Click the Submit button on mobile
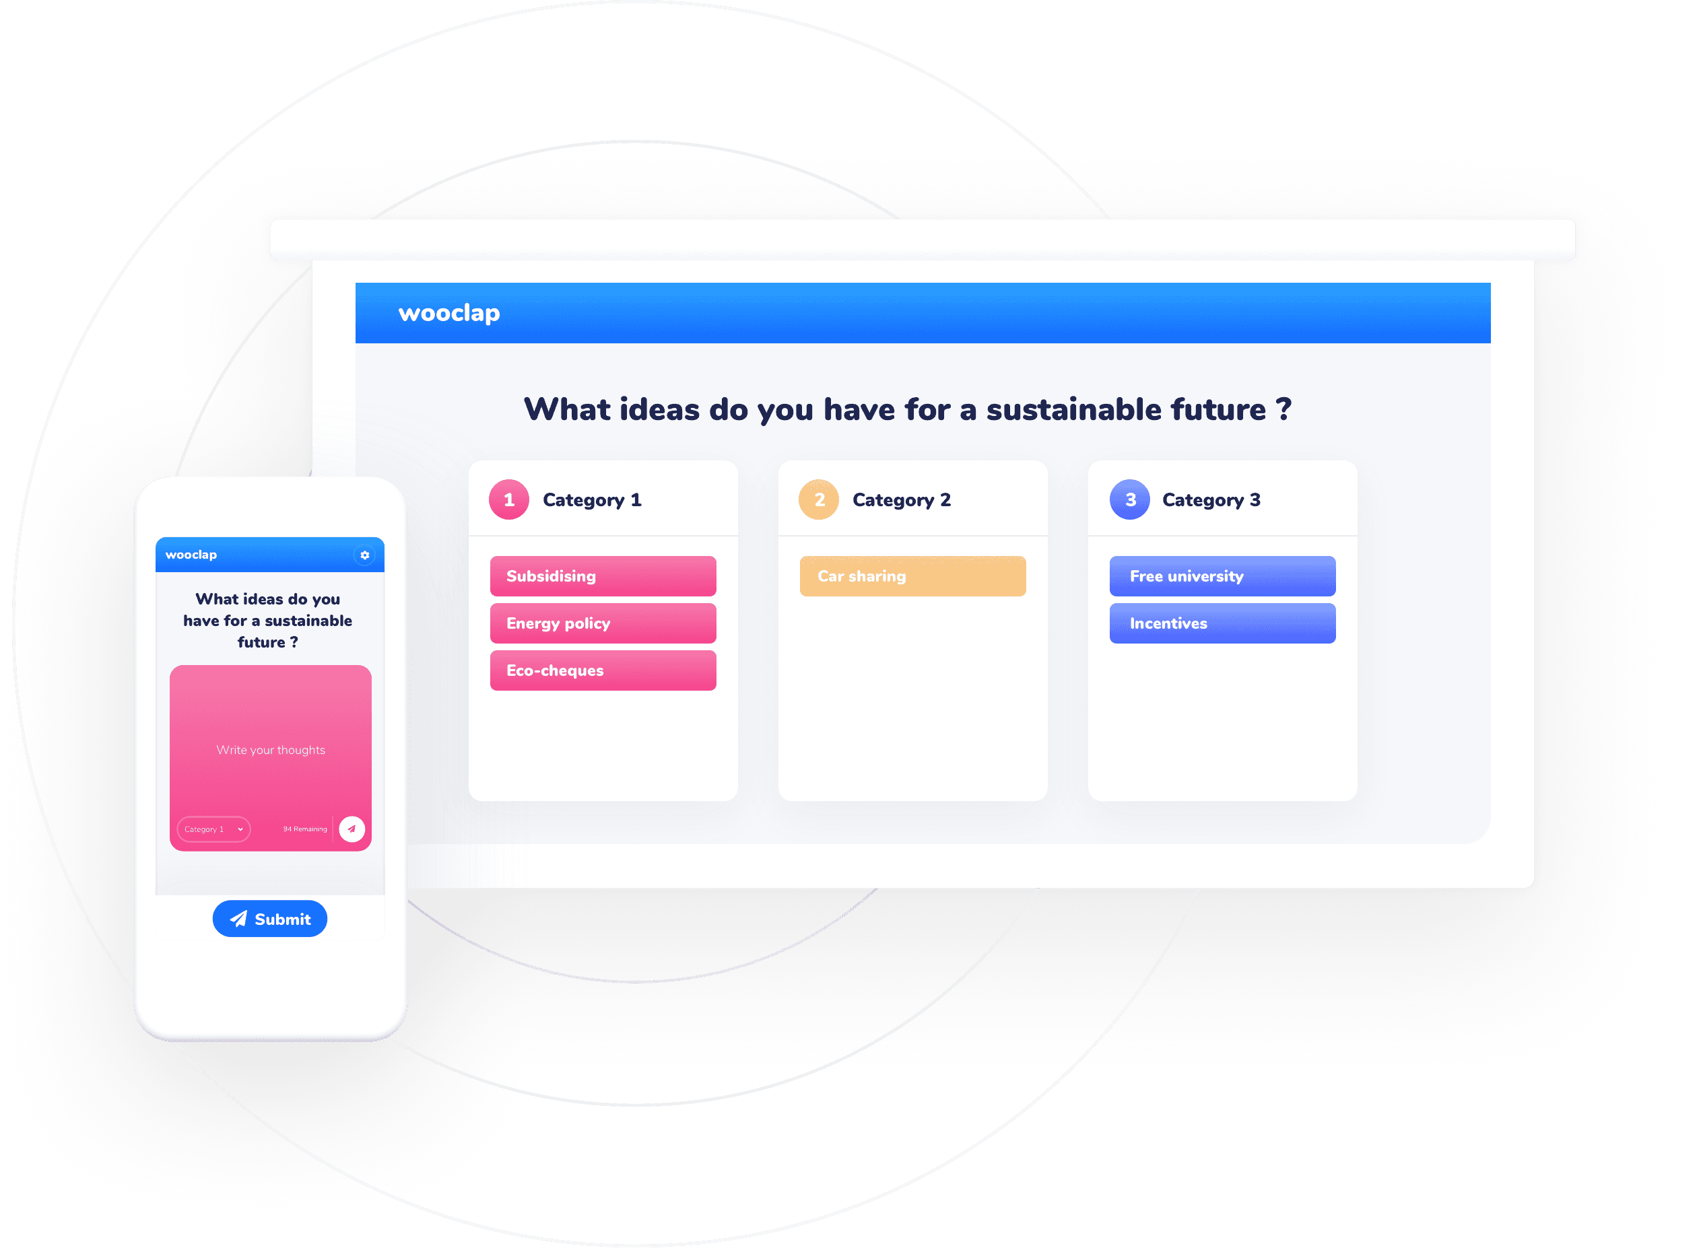 [x=269, y=919]
